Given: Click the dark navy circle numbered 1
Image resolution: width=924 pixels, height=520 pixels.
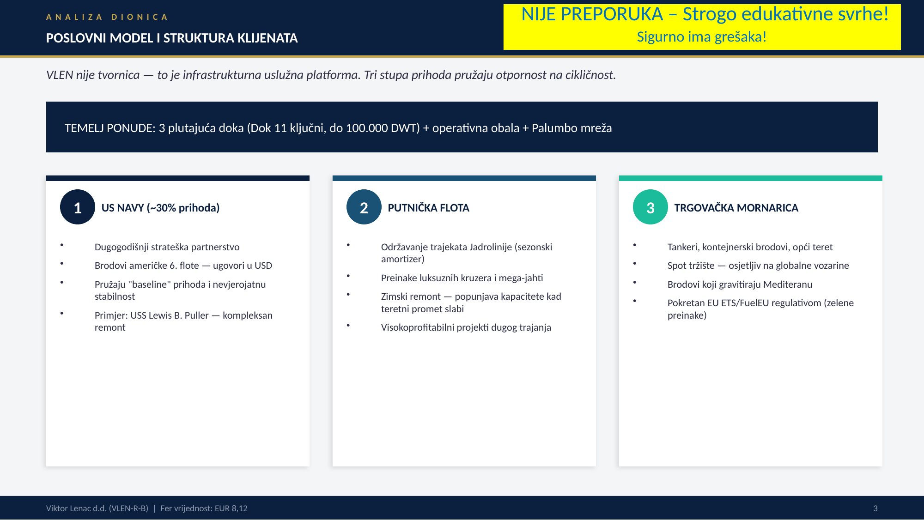Looking at the screenshot, I should pos(78,207).
